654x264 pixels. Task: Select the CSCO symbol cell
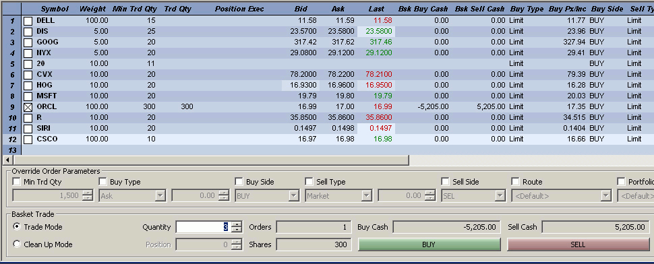(47, 139)
